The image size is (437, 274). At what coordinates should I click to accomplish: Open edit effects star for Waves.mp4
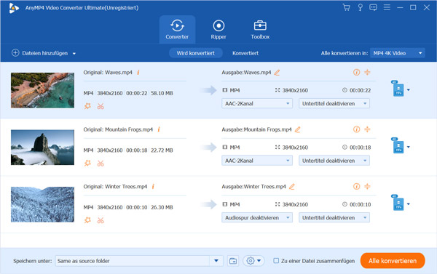(x=88, y=106)
